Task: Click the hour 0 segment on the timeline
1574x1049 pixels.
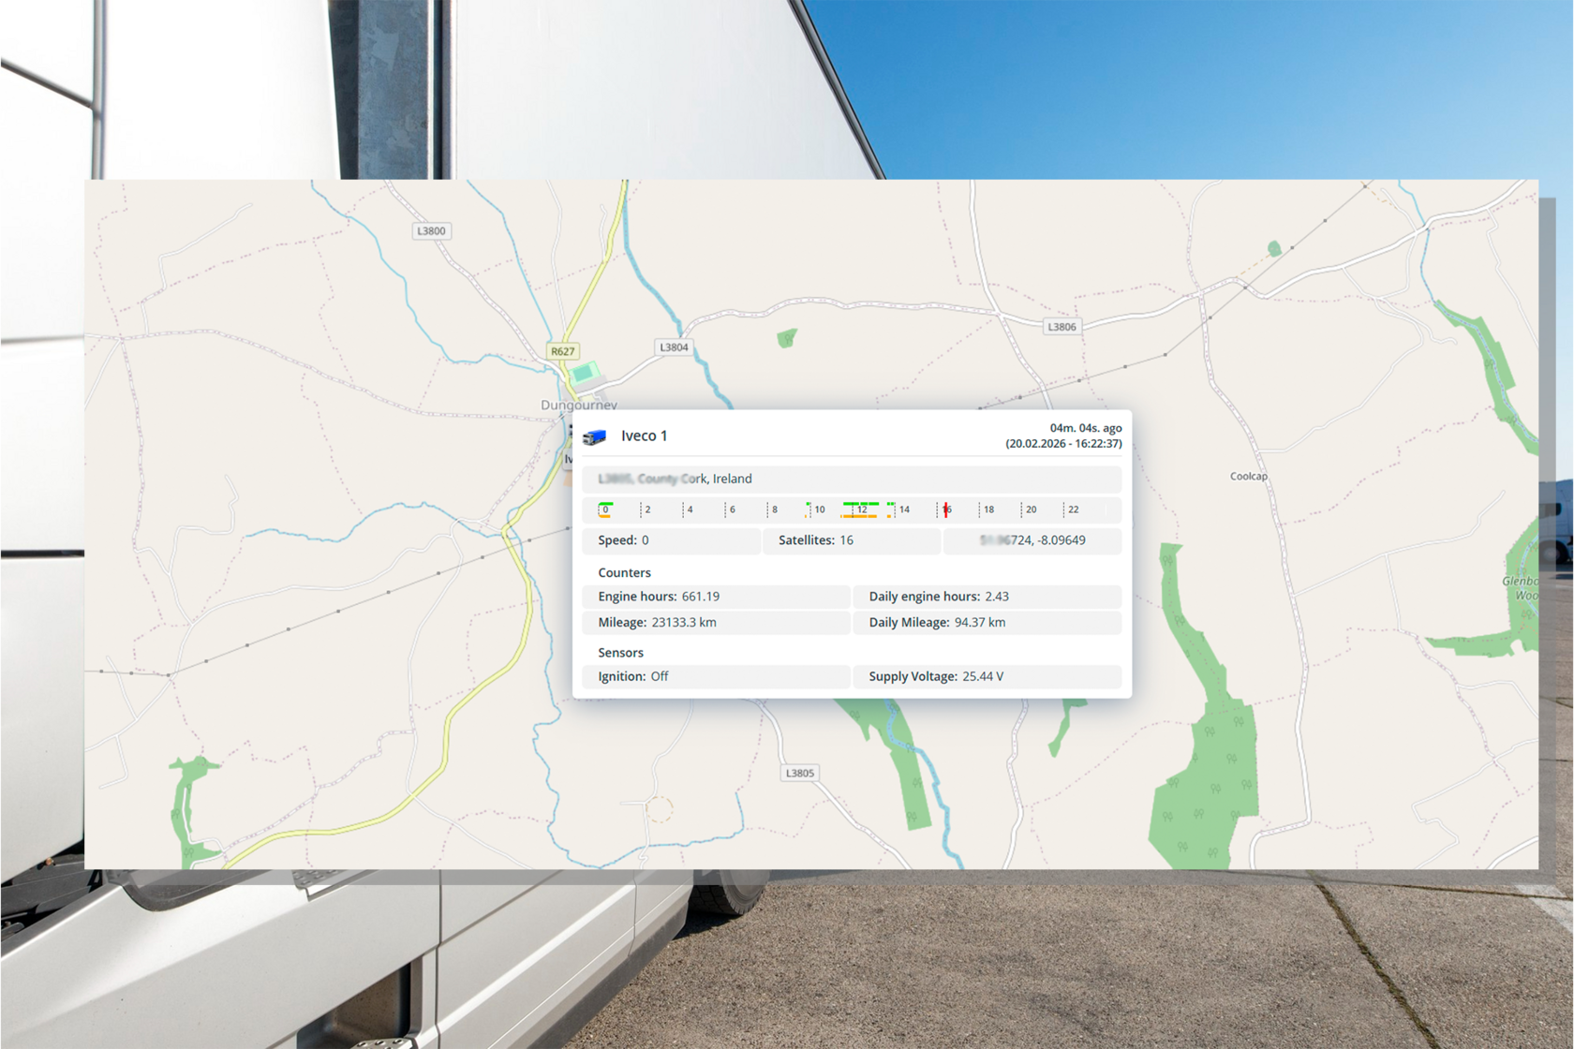Action: coord(605,510)
